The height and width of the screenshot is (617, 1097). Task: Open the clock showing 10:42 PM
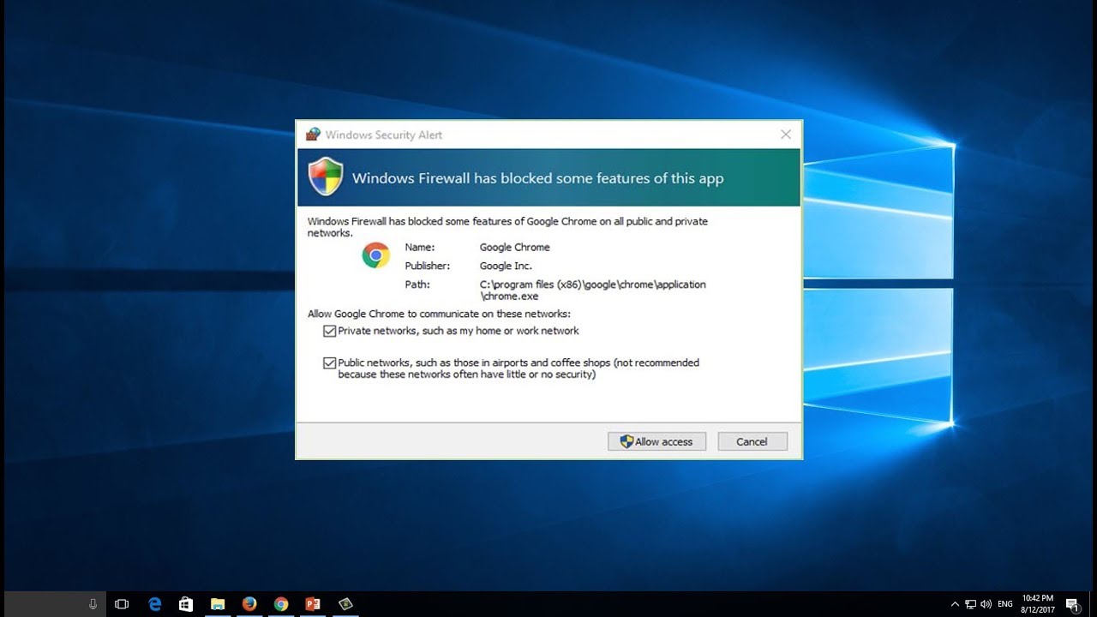click(x=1037, y=604)
